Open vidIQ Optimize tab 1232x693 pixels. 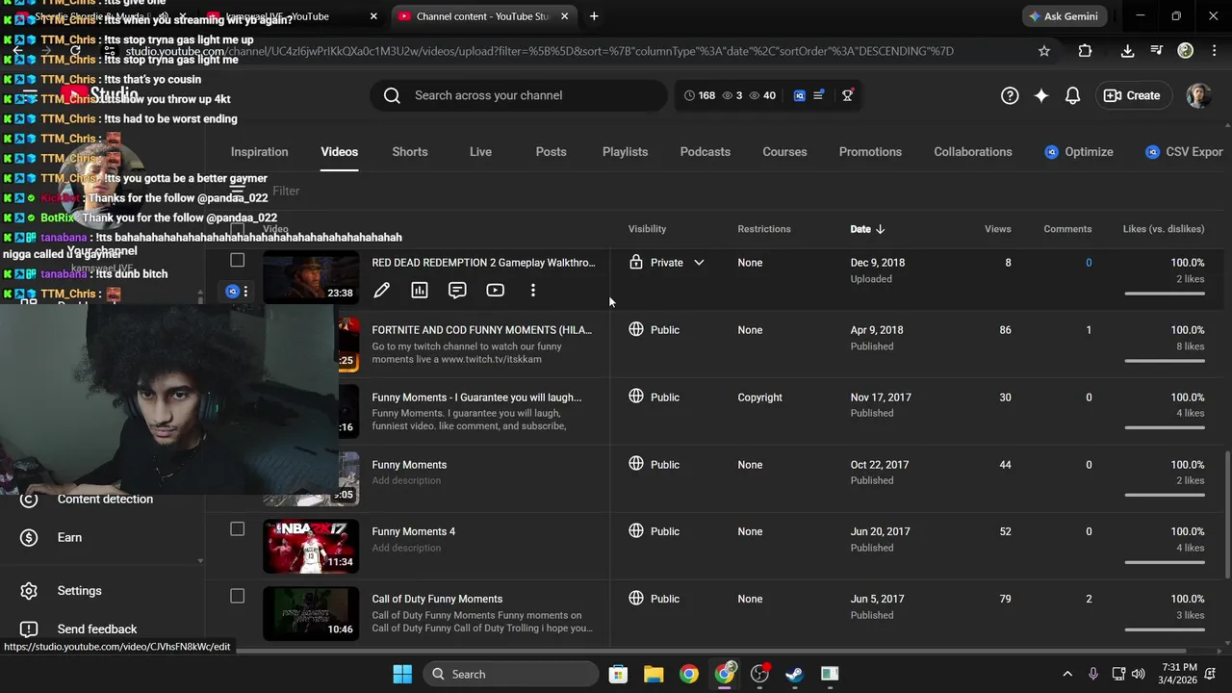[x=1079, y=152]
